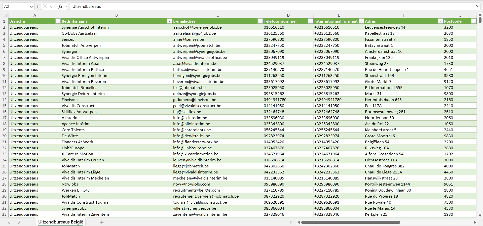Viewport: 483px width, 226px height.
Task: Add a new sheet with plus icon
Action: click(102, 222)
